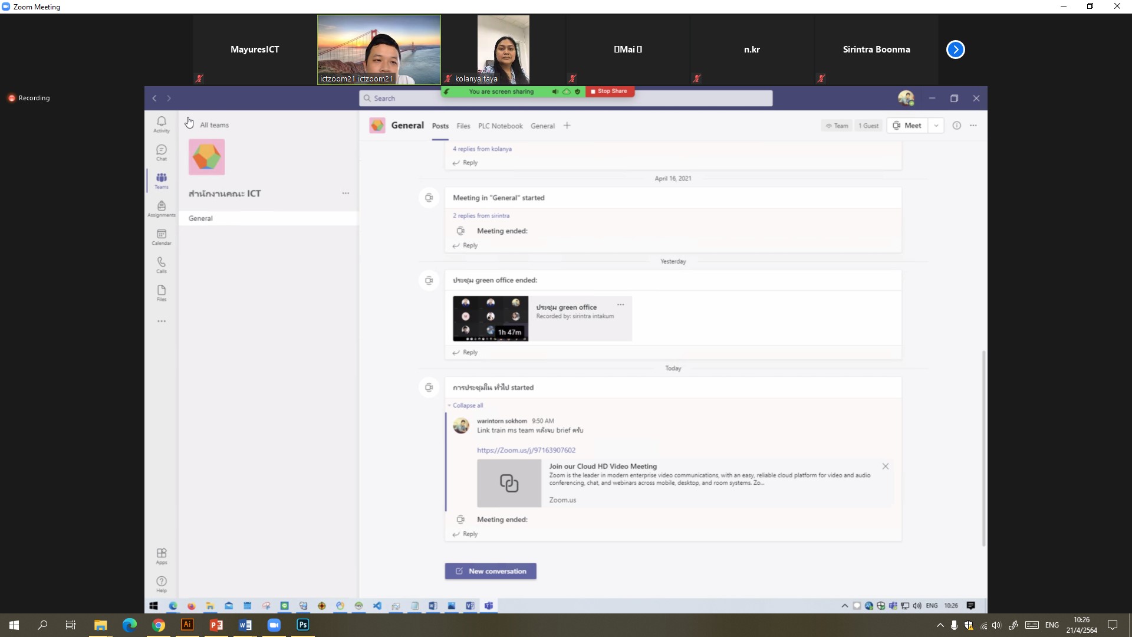Open PowerPoint from Windows taskbar

pos(216,625)
